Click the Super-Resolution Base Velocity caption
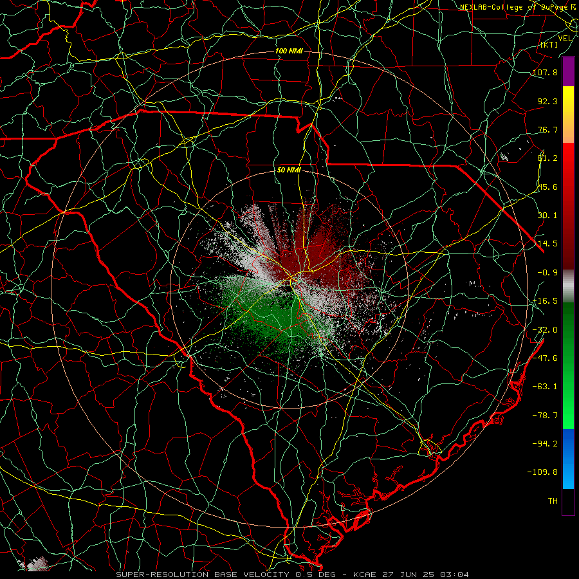The width and height of the screenshot is (579, 579). 293,574
